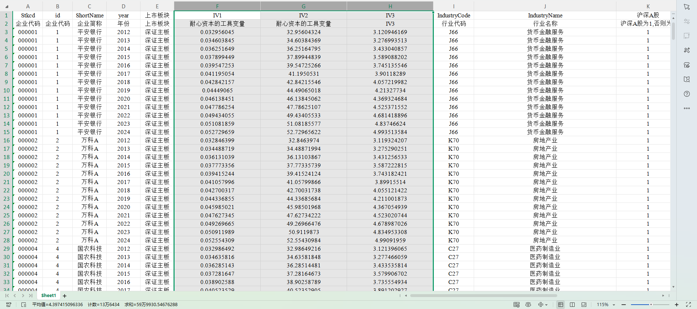Switch to page break preview view
Screen dimensions: 697x309
coord(572,305)
